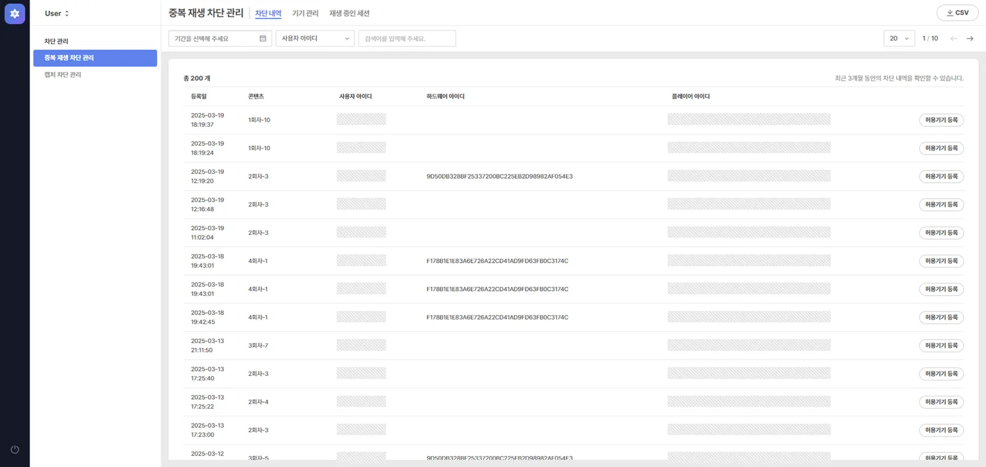Select 중복 재생 차단 관리 in the sidebar
This screenshot has height=467, width=986.
click(x=95, y=58)
